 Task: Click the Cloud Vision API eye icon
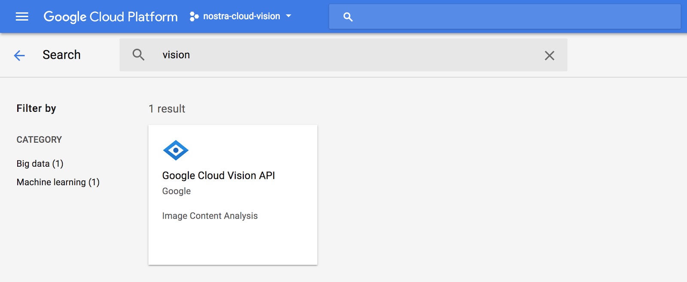[x=176, y=150]
